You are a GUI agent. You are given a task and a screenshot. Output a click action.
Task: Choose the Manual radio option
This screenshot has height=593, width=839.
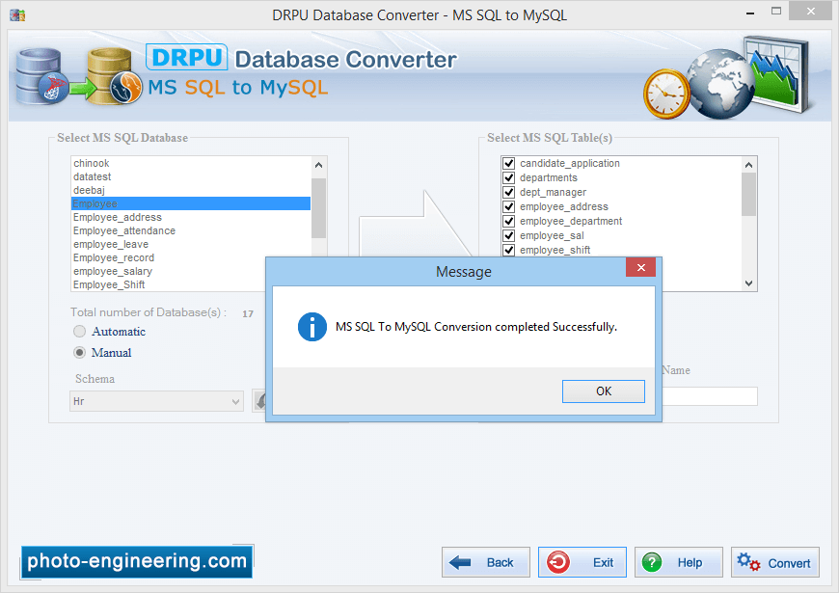point(80,352)
